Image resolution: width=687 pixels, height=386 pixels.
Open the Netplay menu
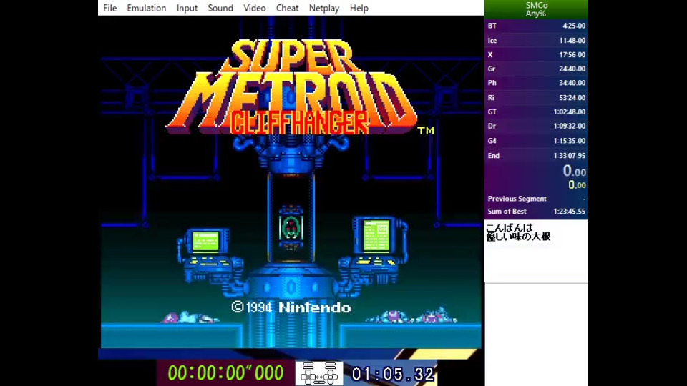tap(323, 8)
